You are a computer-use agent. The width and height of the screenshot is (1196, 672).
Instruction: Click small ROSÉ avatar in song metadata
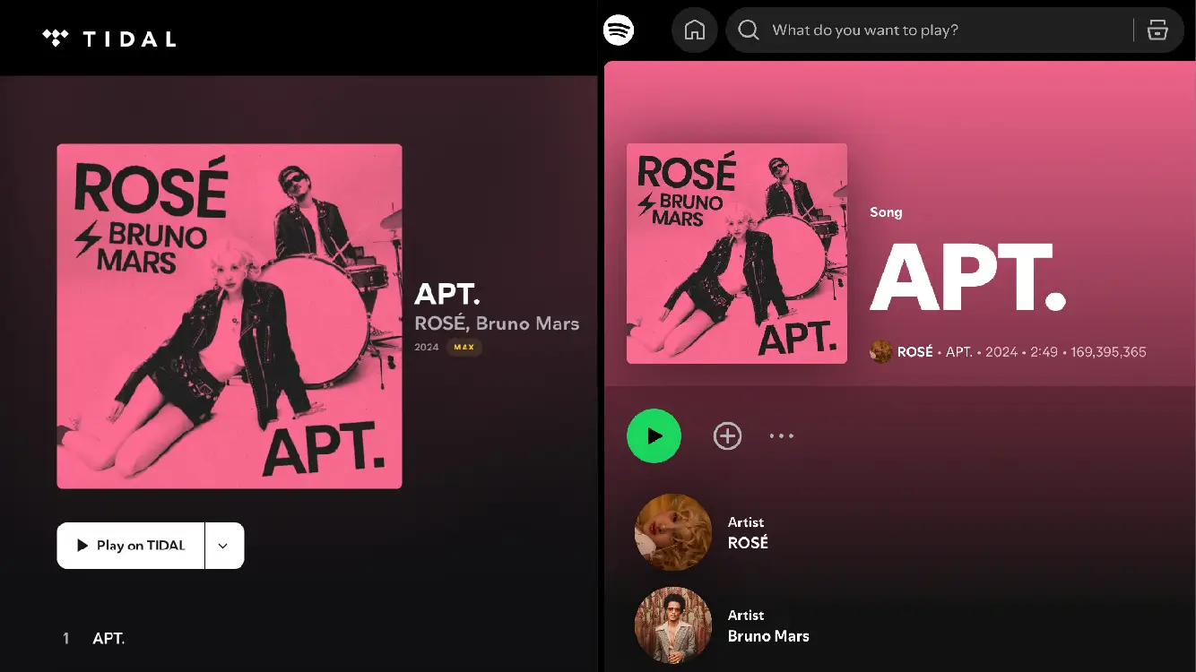coord(880,352)
